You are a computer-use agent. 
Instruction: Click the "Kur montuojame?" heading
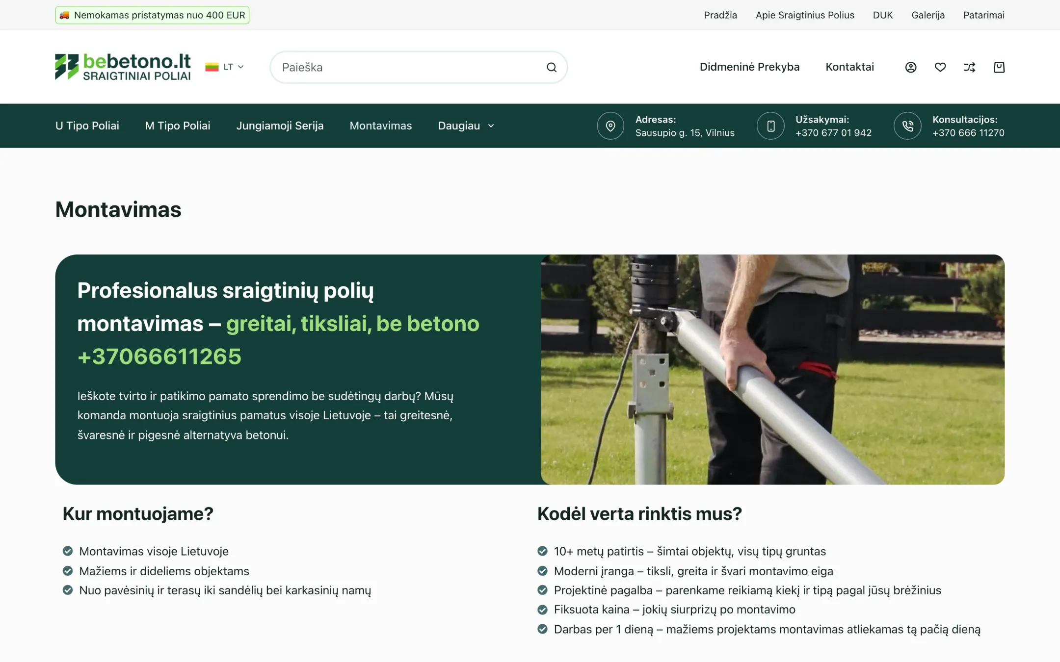coord(138,514)
